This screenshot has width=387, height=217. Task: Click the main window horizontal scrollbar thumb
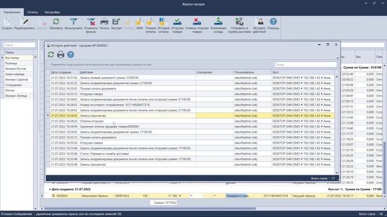tap(150, 209)
